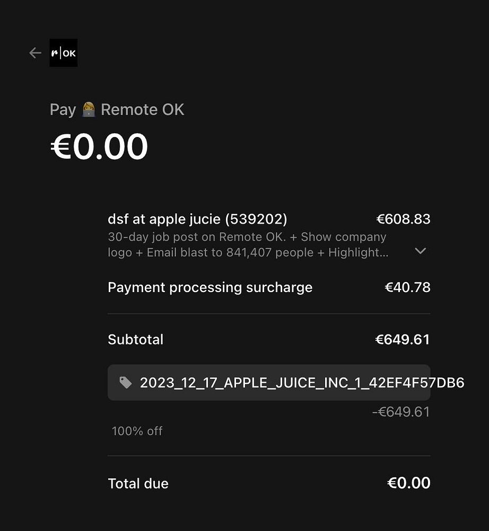Viewport: 489px width, 531px height.
Task: Click the 30-day job post description text
Action: coord(247,237)
